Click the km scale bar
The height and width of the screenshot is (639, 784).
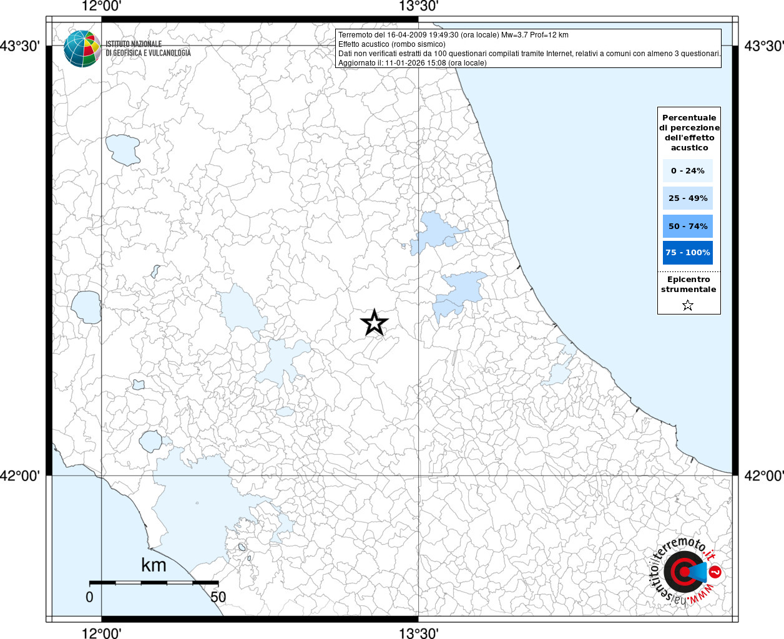pos(154,583)
